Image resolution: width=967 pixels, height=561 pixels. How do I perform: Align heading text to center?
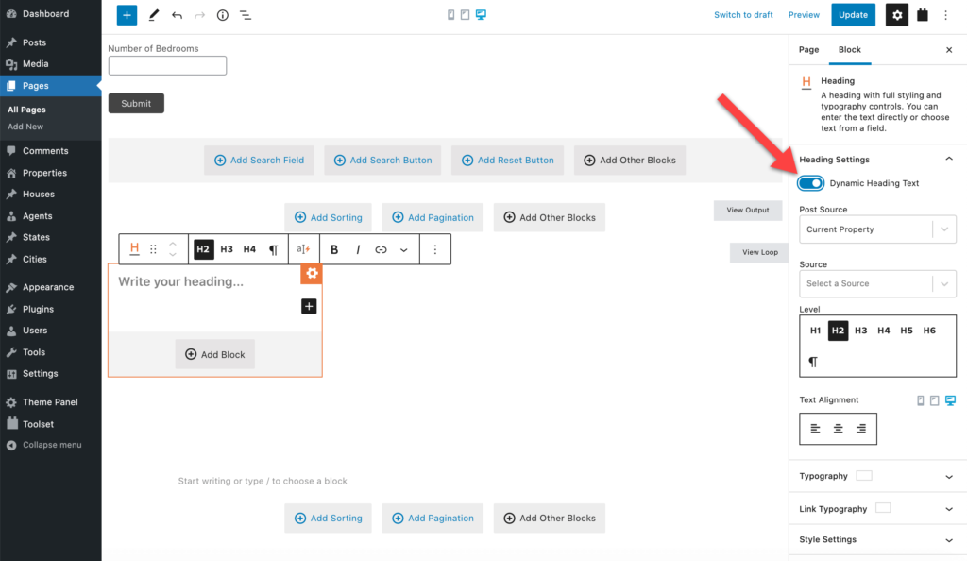pos(839,429)
